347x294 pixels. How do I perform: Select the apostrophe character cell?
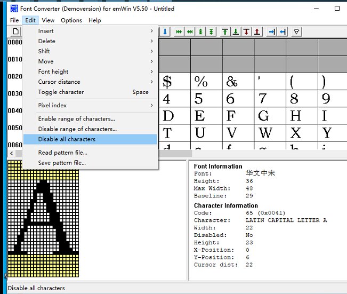[270, 81]
